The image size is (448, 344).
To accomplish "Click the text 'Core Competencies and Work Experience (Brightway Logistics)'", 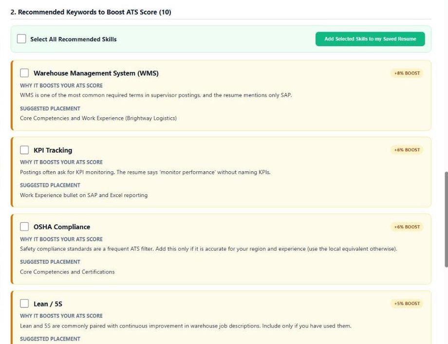I will coord(98,118).
